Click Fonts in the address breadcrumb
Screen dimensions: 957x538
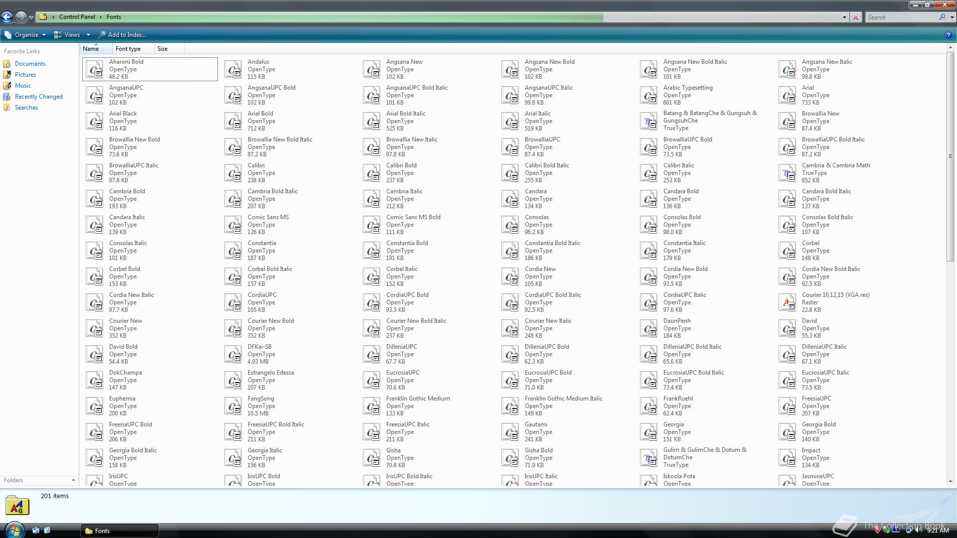click(114, 17)
